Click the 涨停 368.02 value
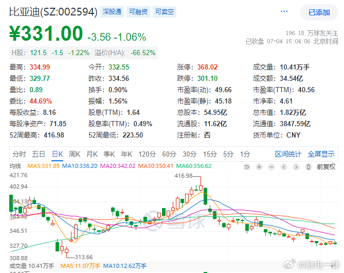344x273 pixels. 207,67
